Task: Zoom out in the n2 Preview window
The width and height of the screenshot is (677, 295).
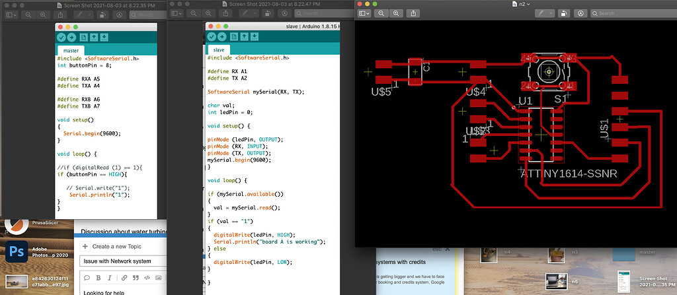Action: coord(381,13)
